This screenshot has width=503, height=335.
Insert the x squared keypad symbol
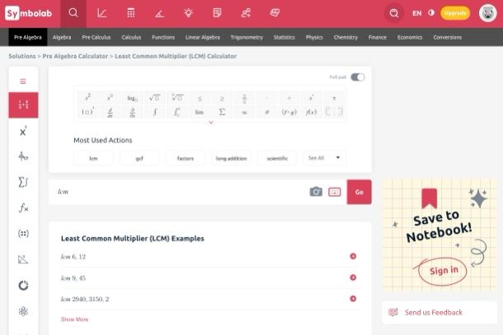88,97
